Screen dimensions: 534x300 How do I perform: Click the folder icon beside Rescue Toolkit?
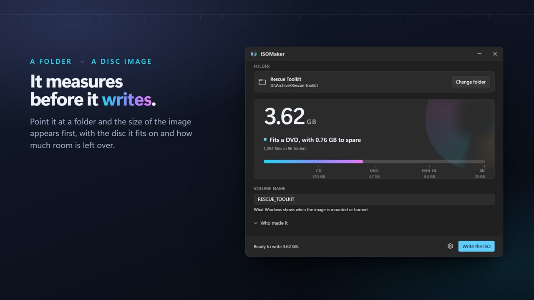pyautogui.click(x=262, y=82)
